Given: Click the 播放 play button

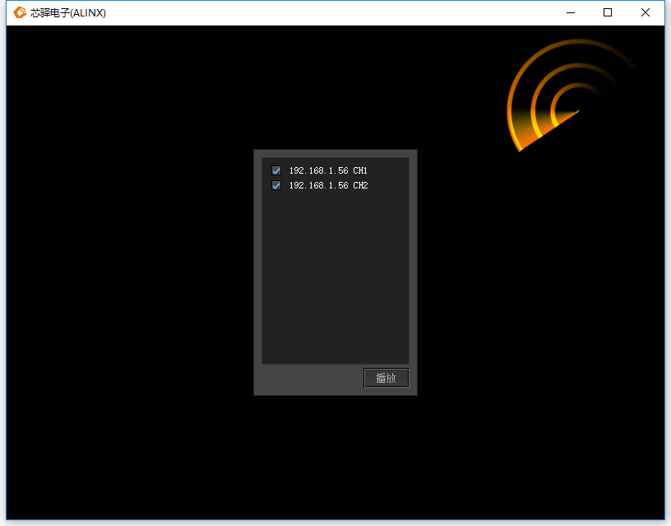Looking at the screenshot, I should click(x=386, y=378).
